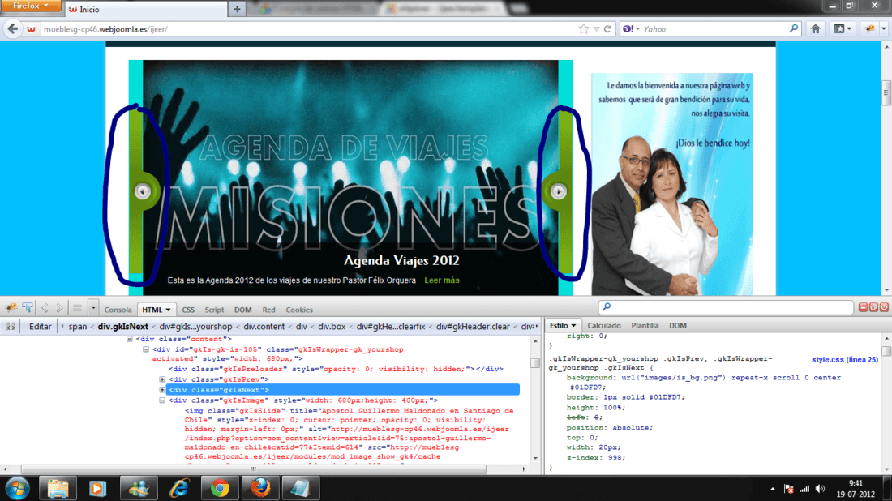Detach Firebug into a new window

[x=874, y=307]
